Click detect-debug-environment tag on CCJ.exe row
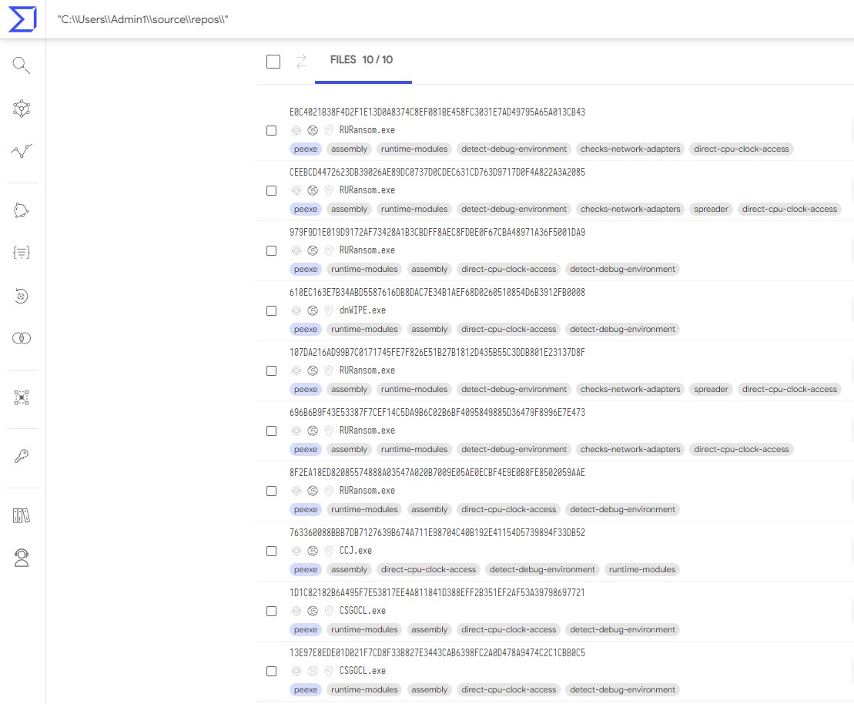This screenshot has height=704, width=854. click(x=542, y=569)
